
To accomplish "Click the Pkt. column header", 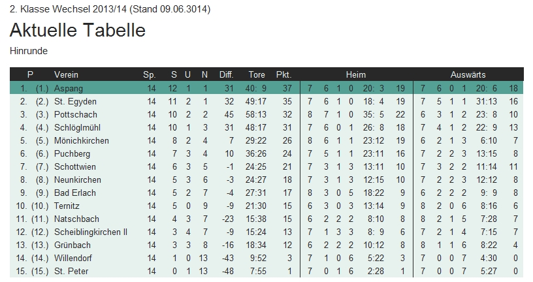I will [283, 74].
